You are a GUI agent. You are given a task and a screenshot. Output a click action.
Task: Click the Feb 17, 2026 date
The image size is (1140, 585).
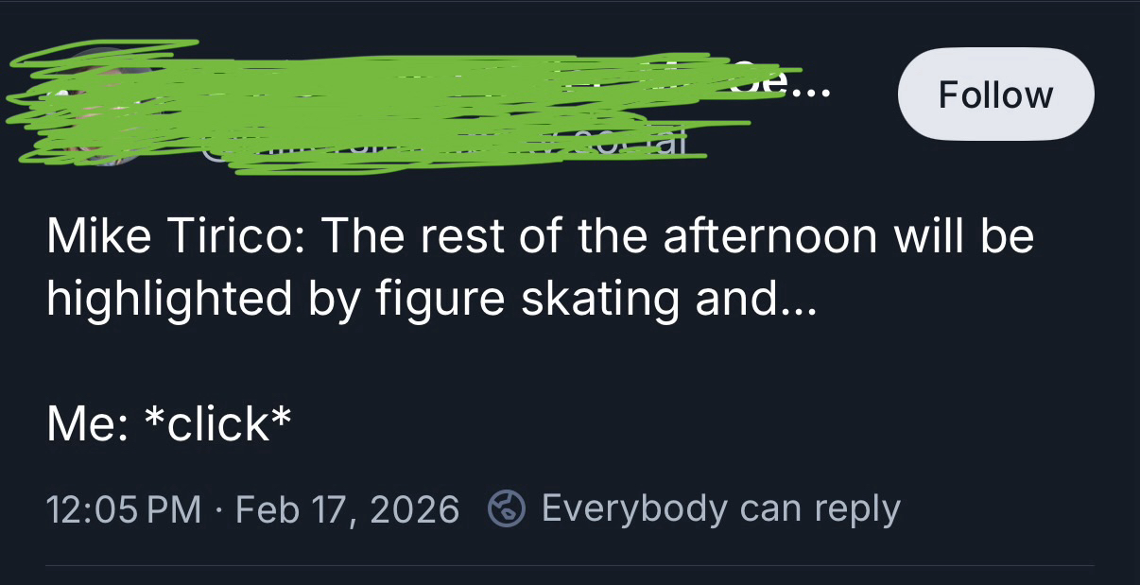tap(347, 510)
